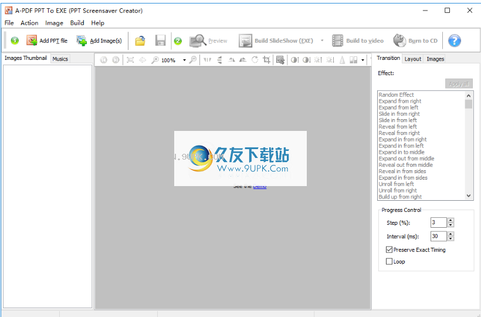Screen dimensions: 481x317
Task: Select the crop tool icon
Action: (266, 60)
